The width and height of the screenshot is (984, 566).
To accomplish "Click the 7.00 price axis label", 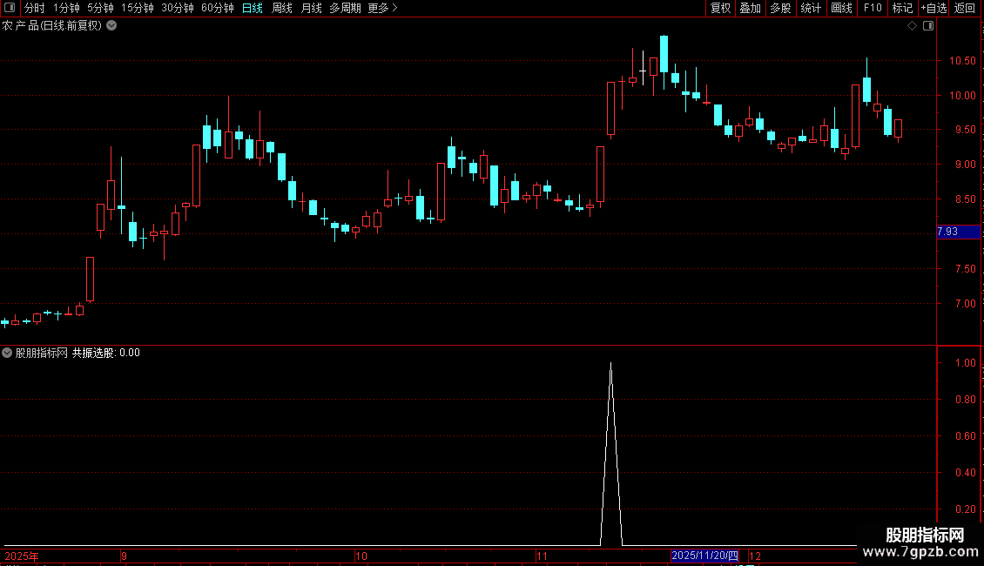I will point(965,304).
